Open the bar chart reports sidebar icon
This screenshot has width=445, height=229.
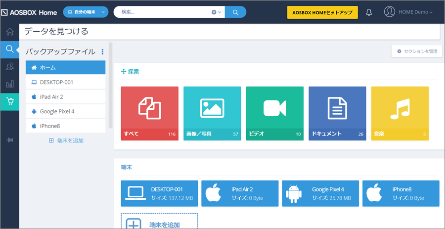(10, 84)
